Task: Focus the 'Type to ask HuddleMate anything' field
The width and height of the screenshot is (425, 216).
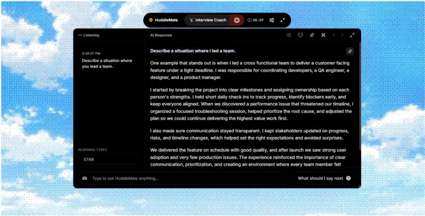Action: click(184, 178)
